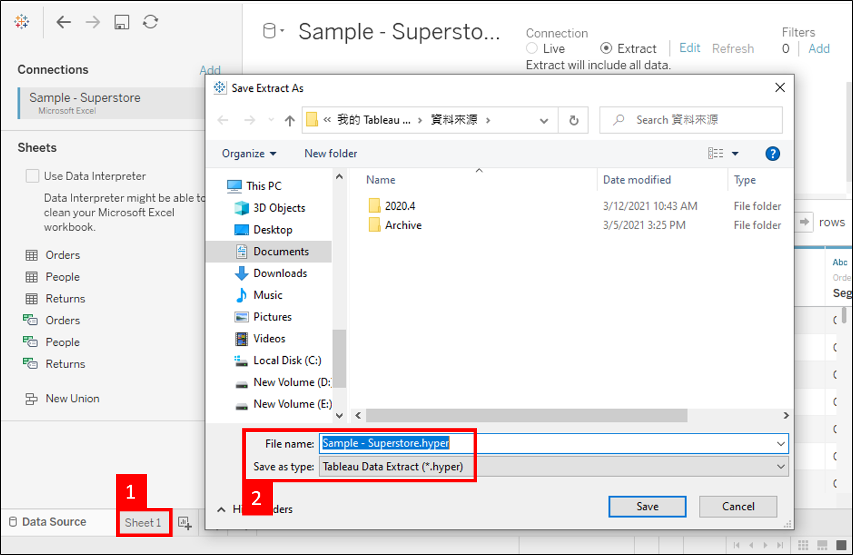Open the recent locations dropdown in dialog
853x555 pixels.
[x=271, y=120]
